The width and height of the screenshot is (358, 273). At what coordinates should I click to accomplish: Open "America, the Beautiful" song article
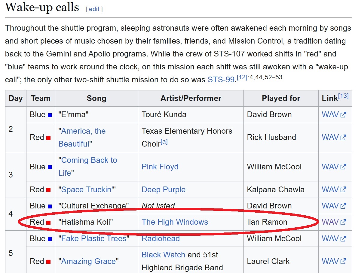[82, 138]
